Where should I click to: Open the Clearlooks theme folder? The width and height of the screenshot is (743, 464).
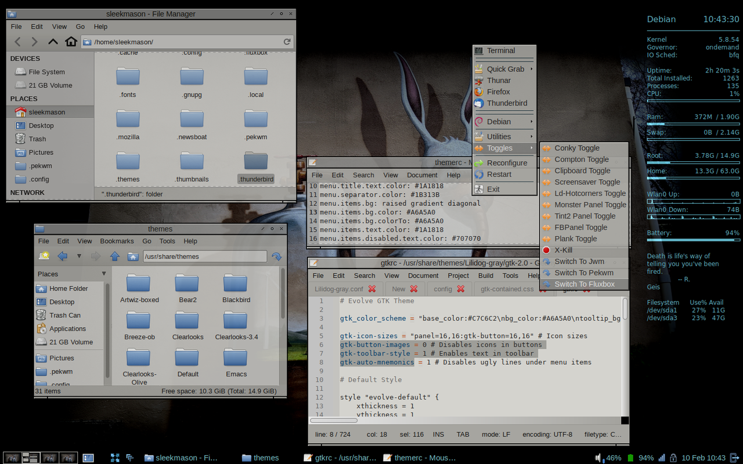pos(188,325)
